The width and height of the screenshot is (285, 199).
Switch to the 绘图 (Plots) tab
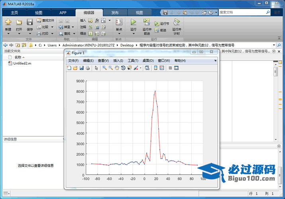(39, 13)
